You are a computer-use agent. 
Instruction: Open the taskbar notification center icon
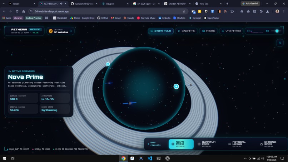click(x=282, y=158)
